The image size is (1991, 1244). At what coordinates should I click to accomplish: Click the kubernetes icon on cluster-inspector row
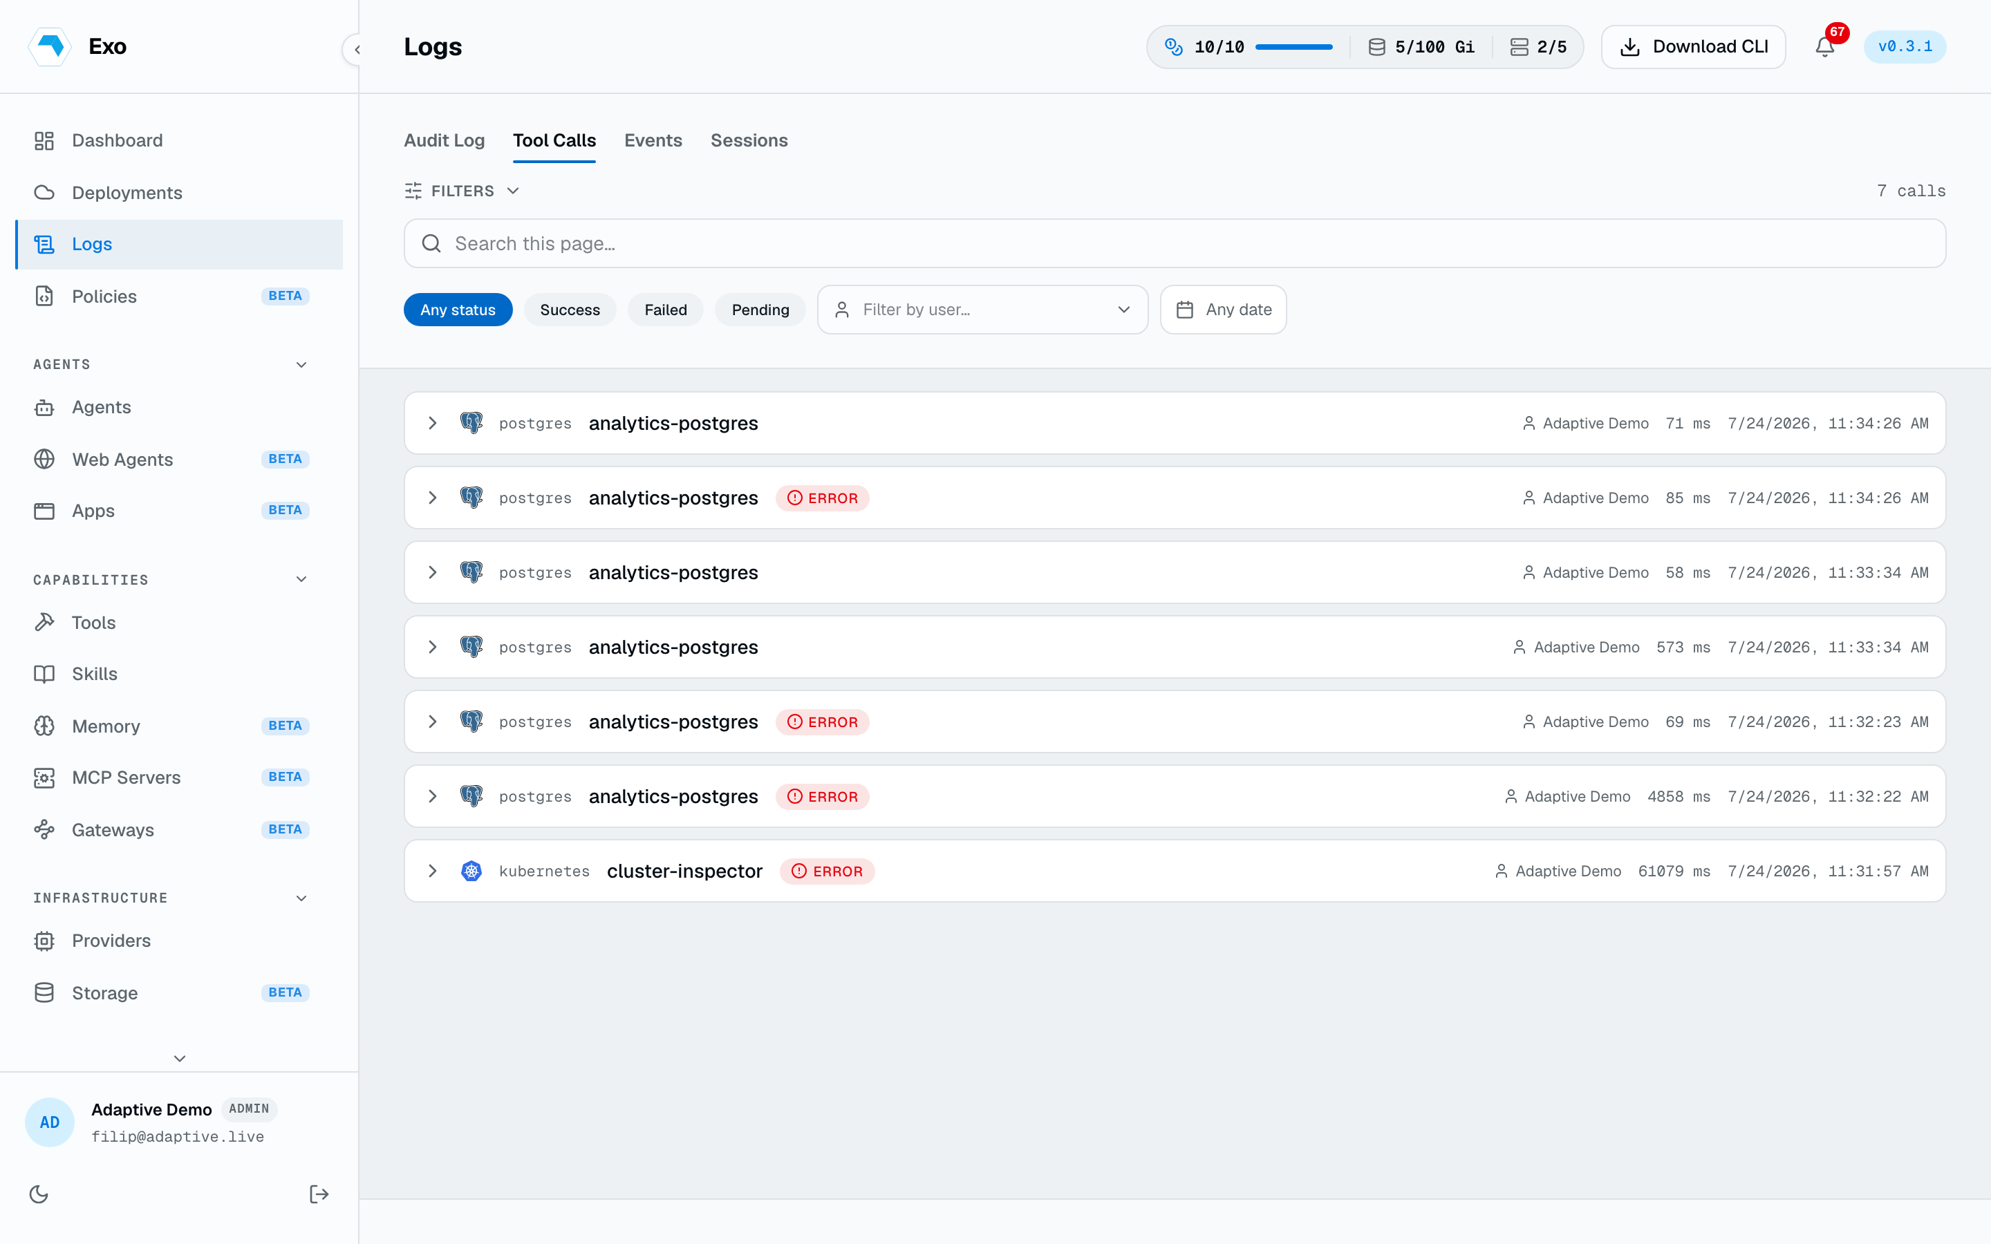click(471, 871)
